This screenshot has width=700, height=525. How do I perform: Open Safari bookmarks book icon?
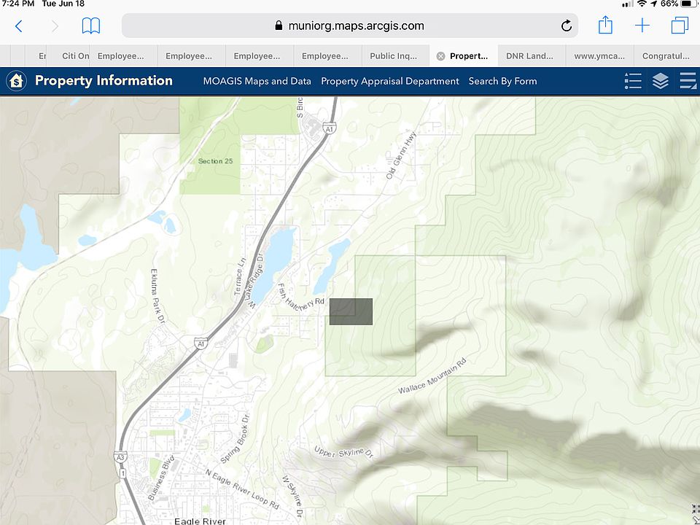pos(90,26)
